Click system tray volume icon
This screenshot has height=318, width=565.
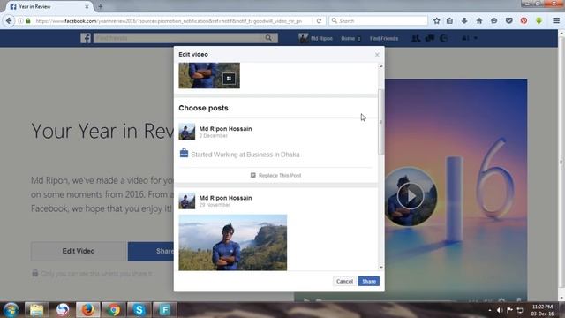tap(500, 310)
